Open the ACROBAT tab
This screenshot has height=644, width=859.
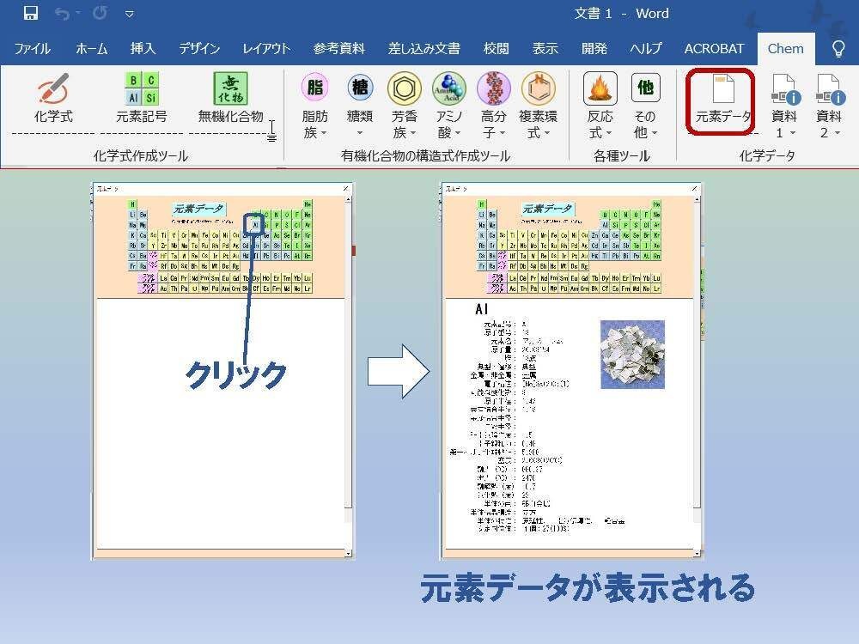click(714, 49)
